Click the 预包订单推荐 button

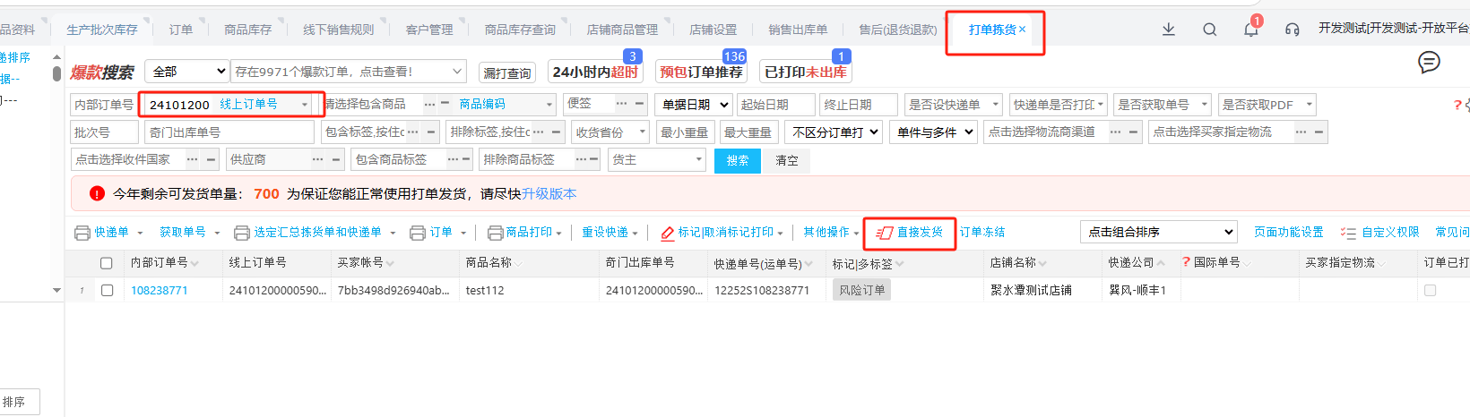(x=701, y=72)
